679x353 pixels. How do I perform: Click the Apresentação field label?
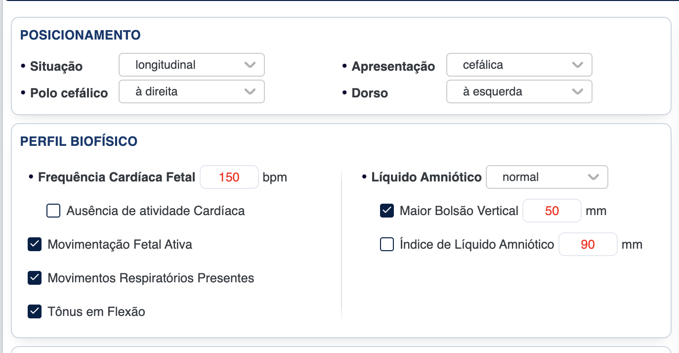point(393,66)
